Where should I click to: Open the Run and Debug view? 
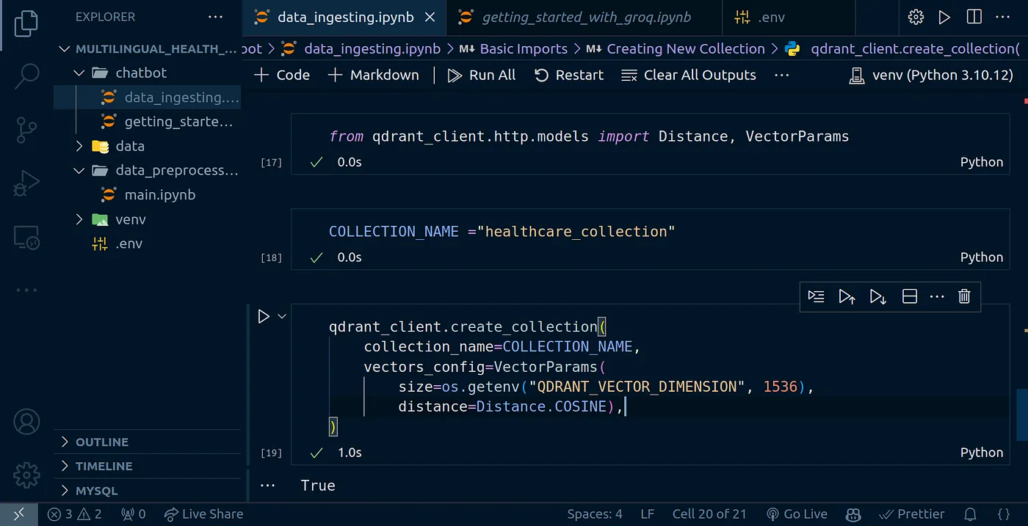pos(26,183)
